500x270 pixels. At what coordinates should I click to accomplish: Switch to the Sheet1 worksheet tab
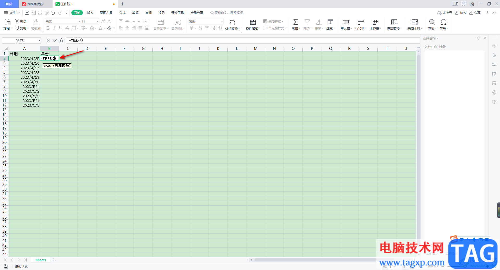tap(41, 260)
